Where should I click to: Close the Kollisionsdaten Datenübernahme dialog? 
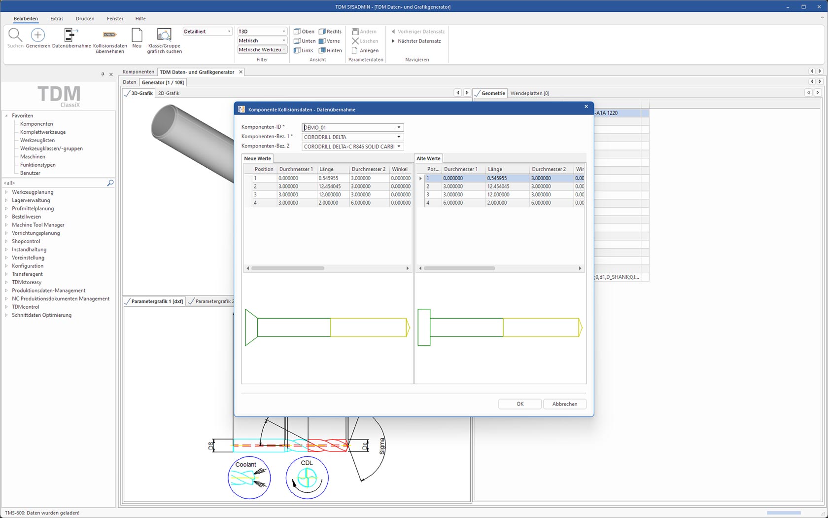click(586, 107)
